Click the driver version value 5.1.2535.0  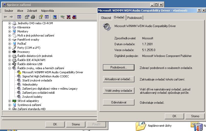148,50
